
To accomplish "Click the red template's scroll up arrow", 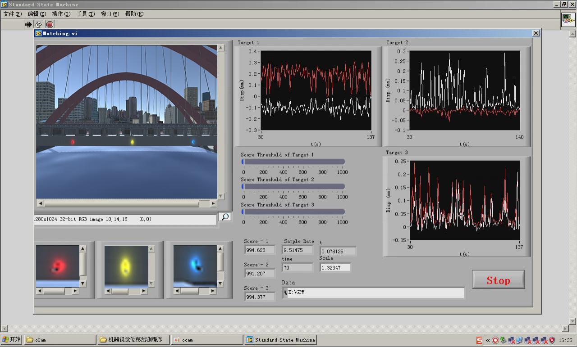I will (83, 248).
